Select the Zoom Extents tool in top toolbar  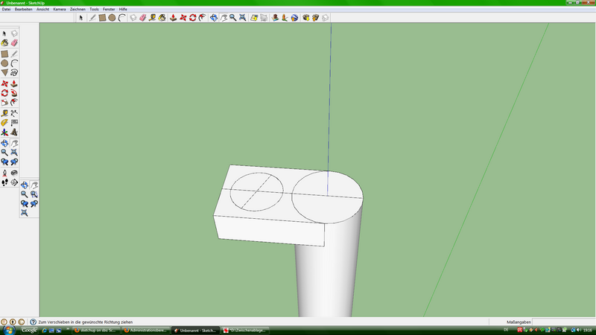(243, 17)
